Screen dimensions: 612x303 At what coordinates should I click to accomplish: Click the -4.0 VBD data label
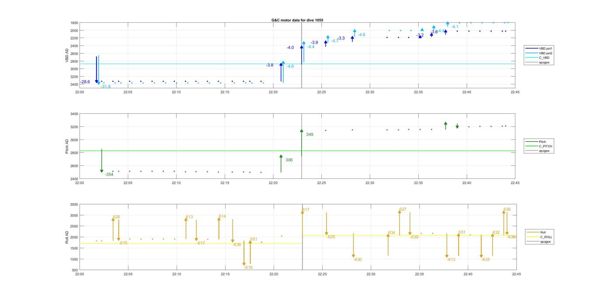coord(290,48)
